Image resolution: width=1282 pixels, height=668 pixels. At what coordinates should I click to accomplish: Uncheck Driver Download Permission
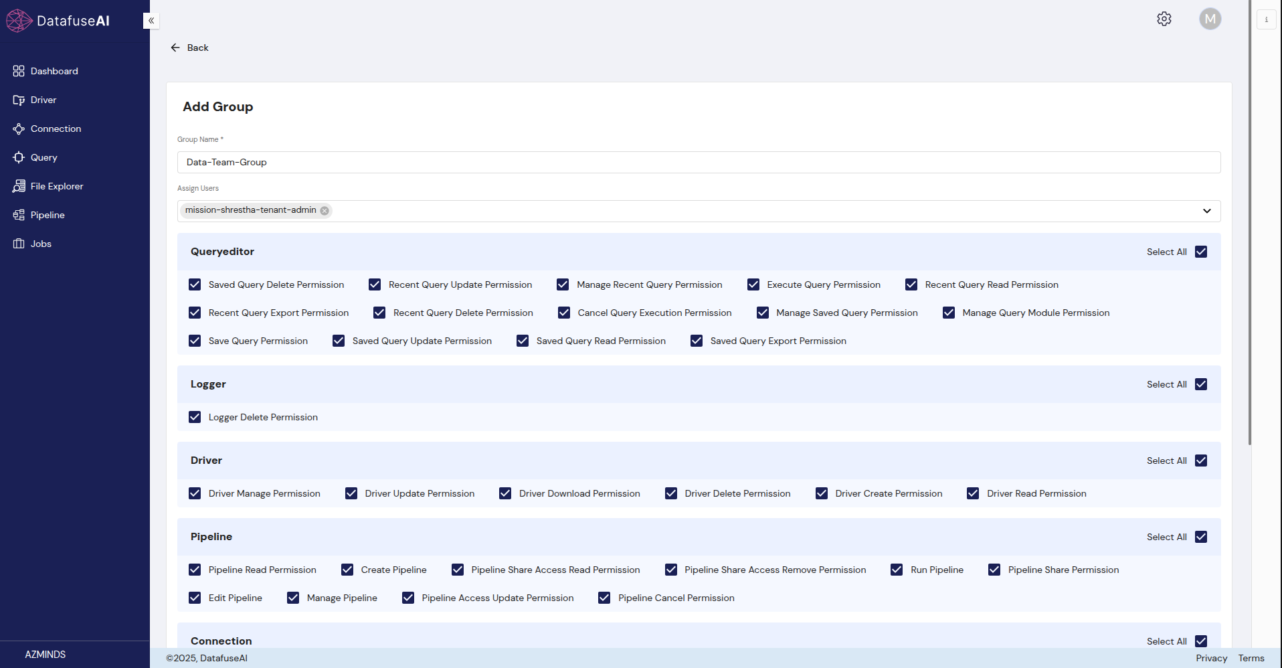point(505,494)
